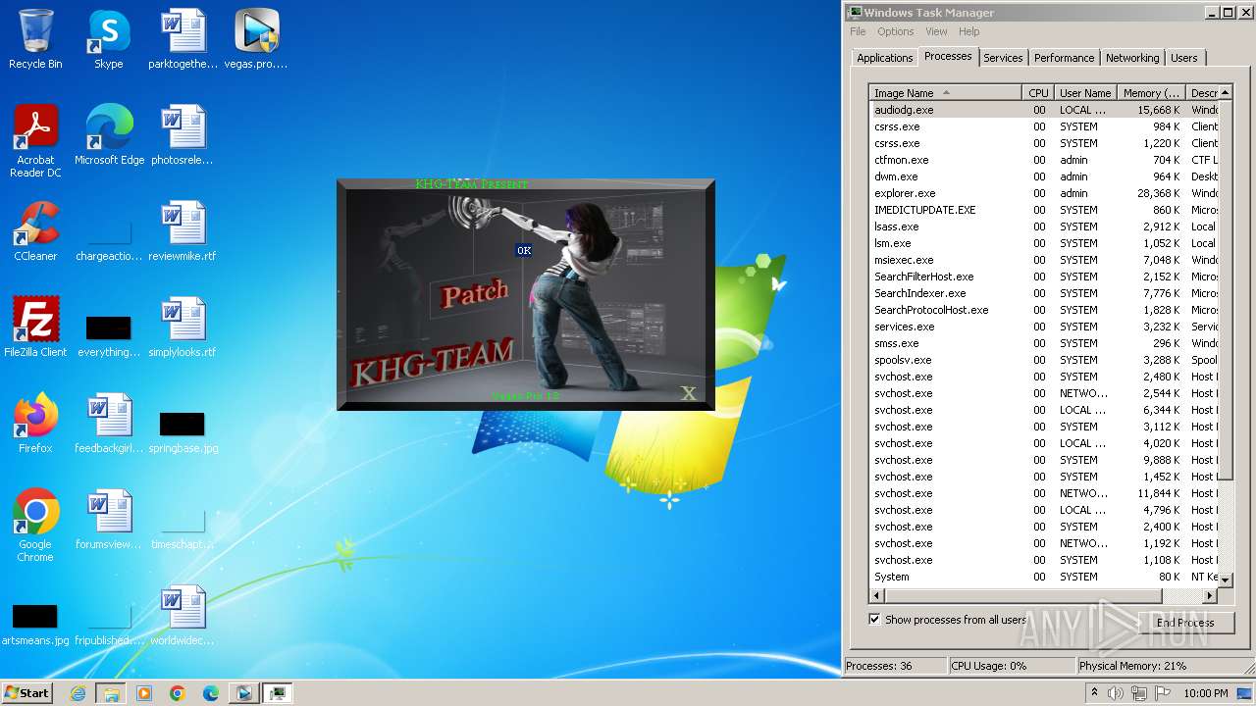
Task: Click the taskbar clock showing 10:00 PM
Action: click(1205, 693)
